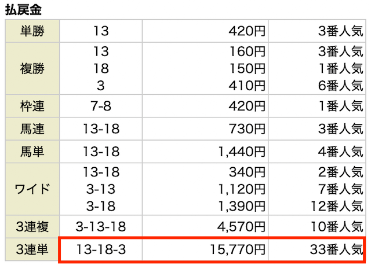Click the 15,770円 payout amount
Image resolution: width=371 pixels, height=265 pixels.
pos(238,249)
